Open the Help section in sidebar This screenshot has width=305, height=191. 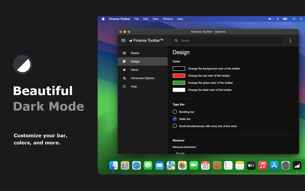pos(143,86)
